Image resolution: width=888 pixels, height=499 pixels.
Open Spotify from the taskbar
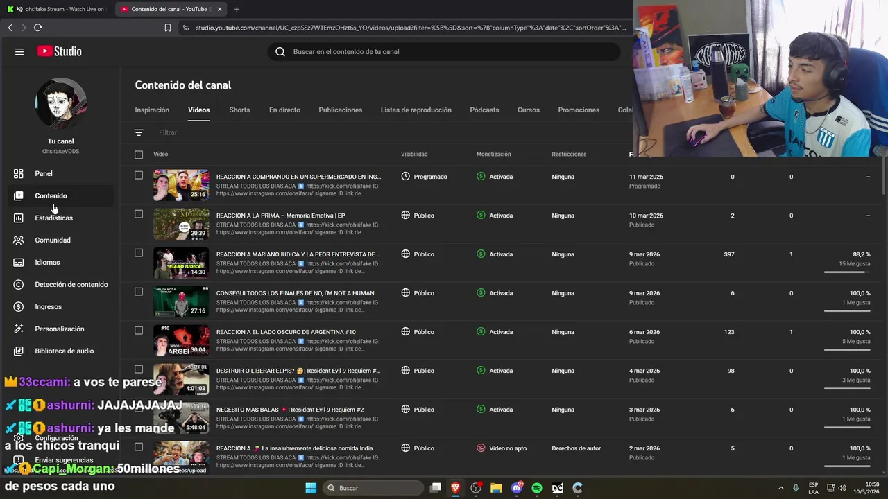pos(536,488)
